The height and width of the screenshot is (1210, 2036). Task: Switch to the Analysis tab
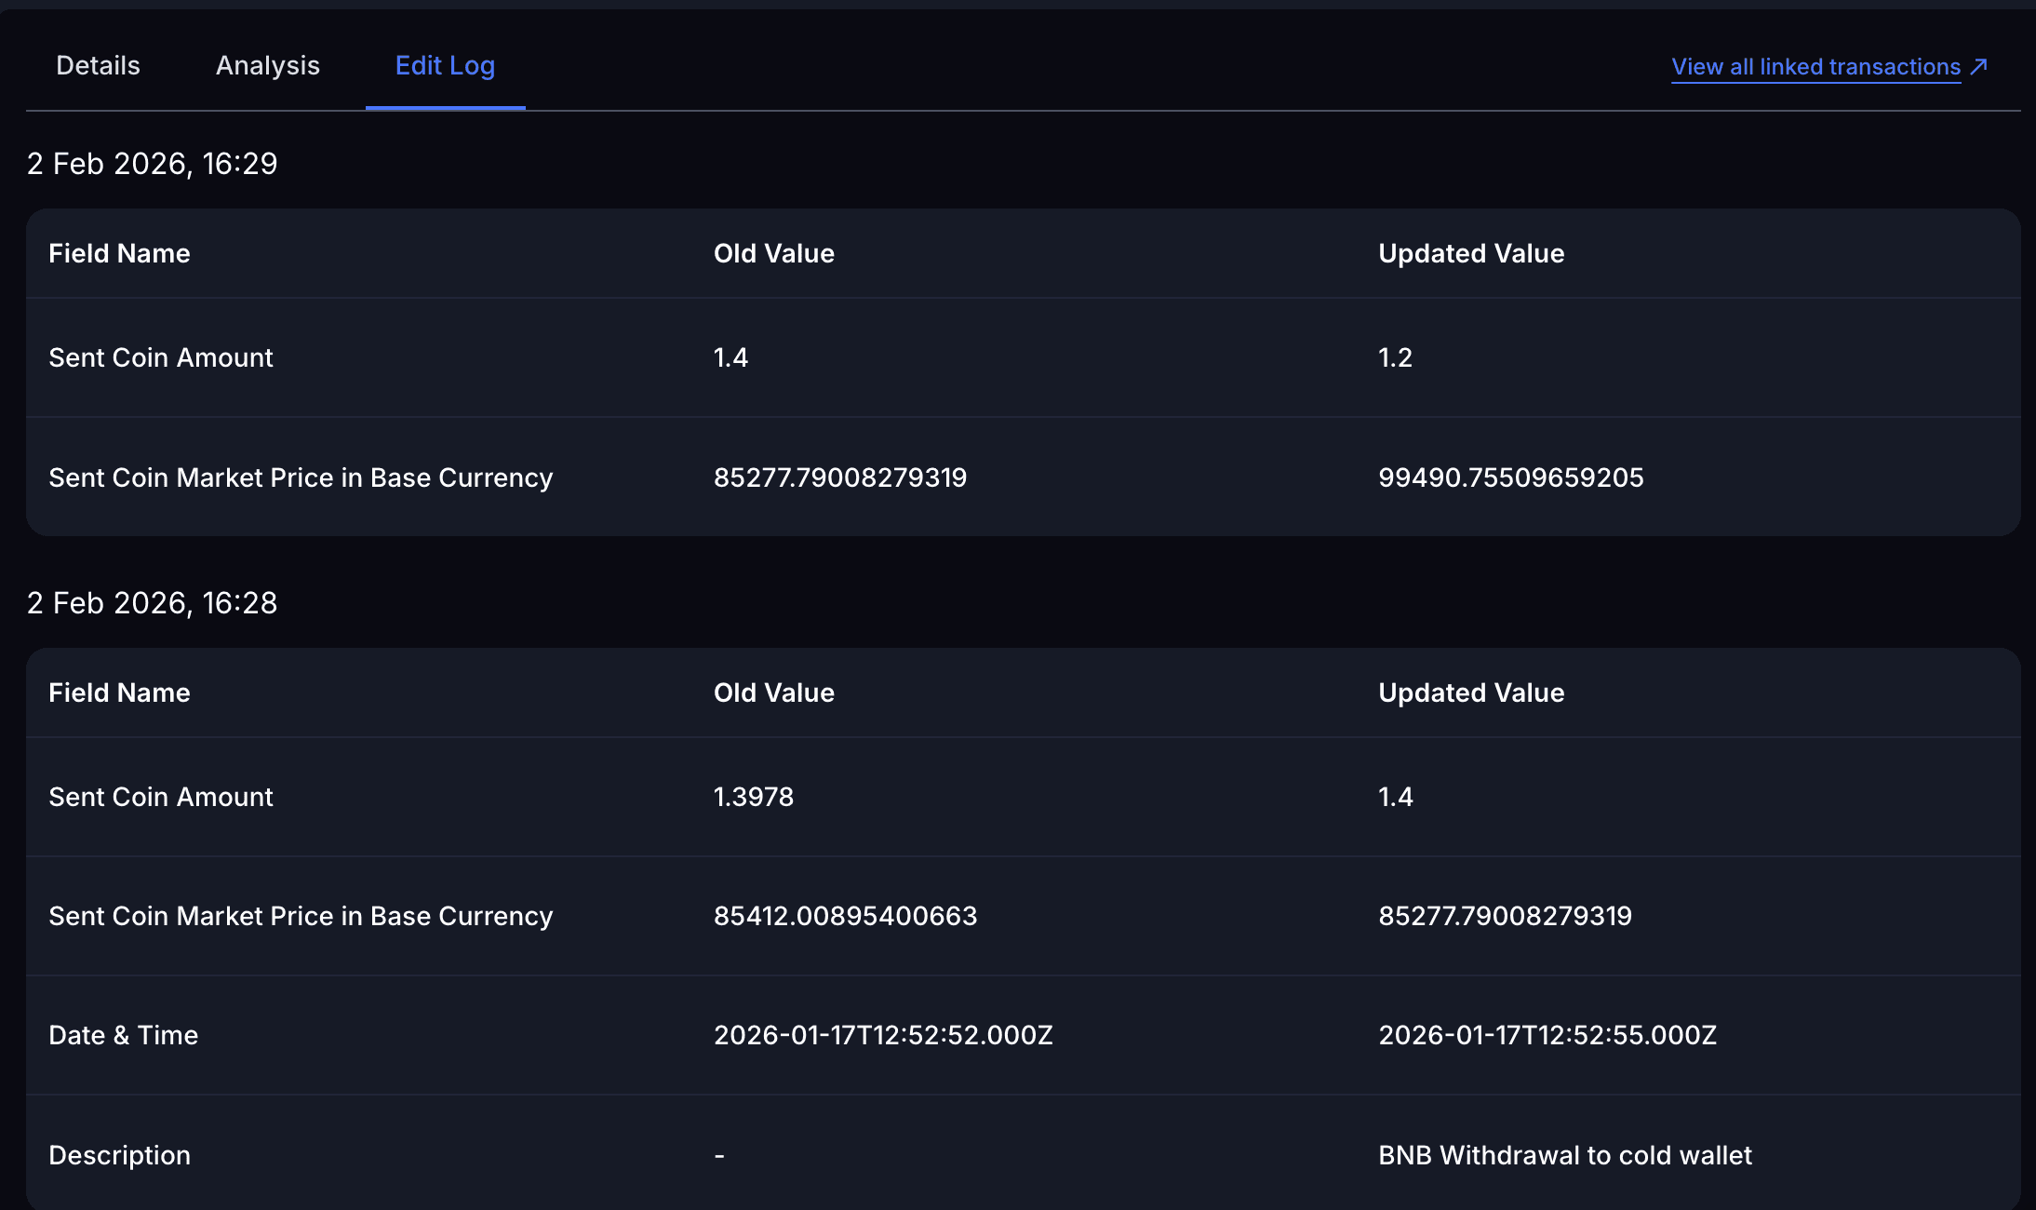(x=268, y=65)
